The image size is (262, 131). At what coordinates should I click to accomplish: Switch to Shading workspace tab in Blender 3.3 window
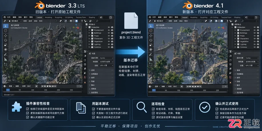pyautogui.click(x=92, y=17)
